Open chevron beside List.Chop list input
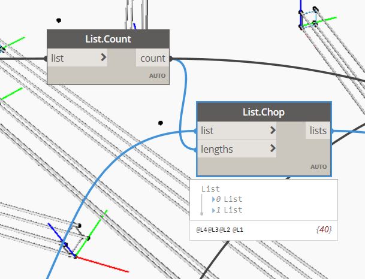The height and width of the screenshot is (279, 365). pyautogui.click(x=273, y=131)
